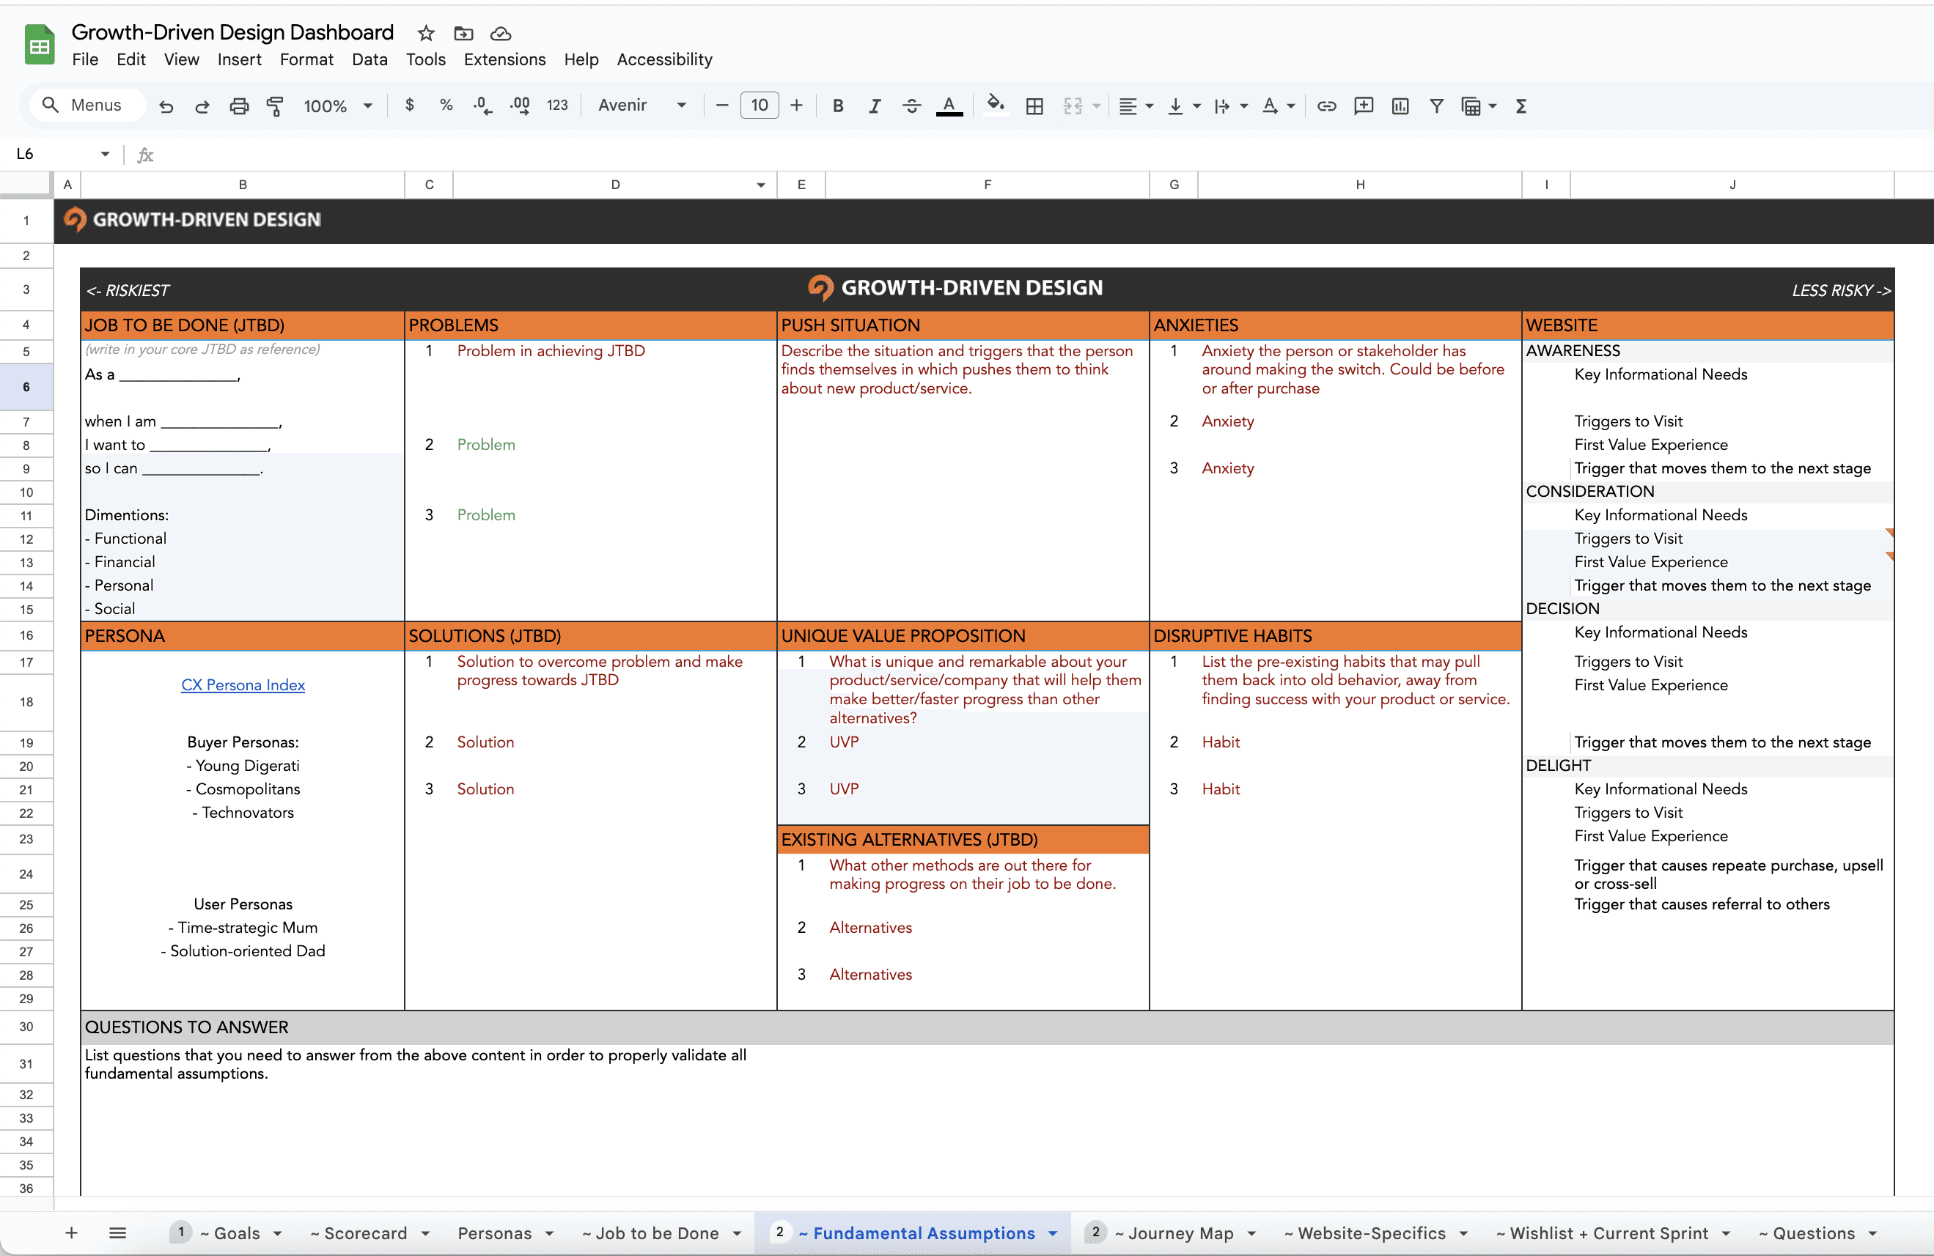
Task: Click the font size input field
Action: click(759, 106)
